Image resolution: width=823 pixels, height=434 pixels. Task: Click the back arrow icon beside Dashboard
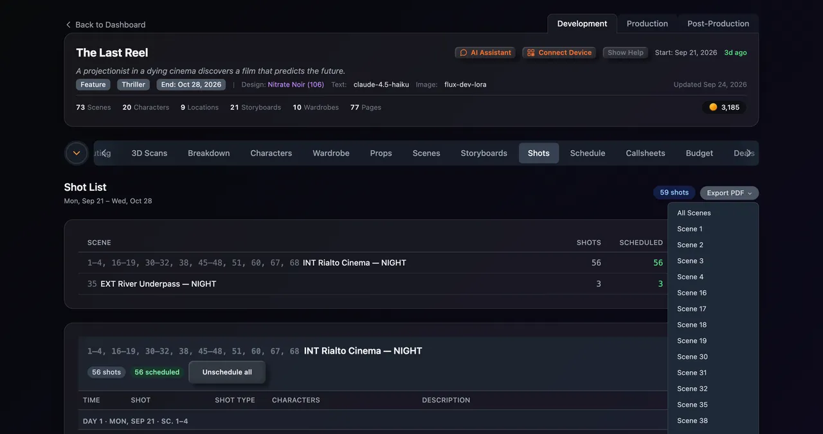click(68, 24)
